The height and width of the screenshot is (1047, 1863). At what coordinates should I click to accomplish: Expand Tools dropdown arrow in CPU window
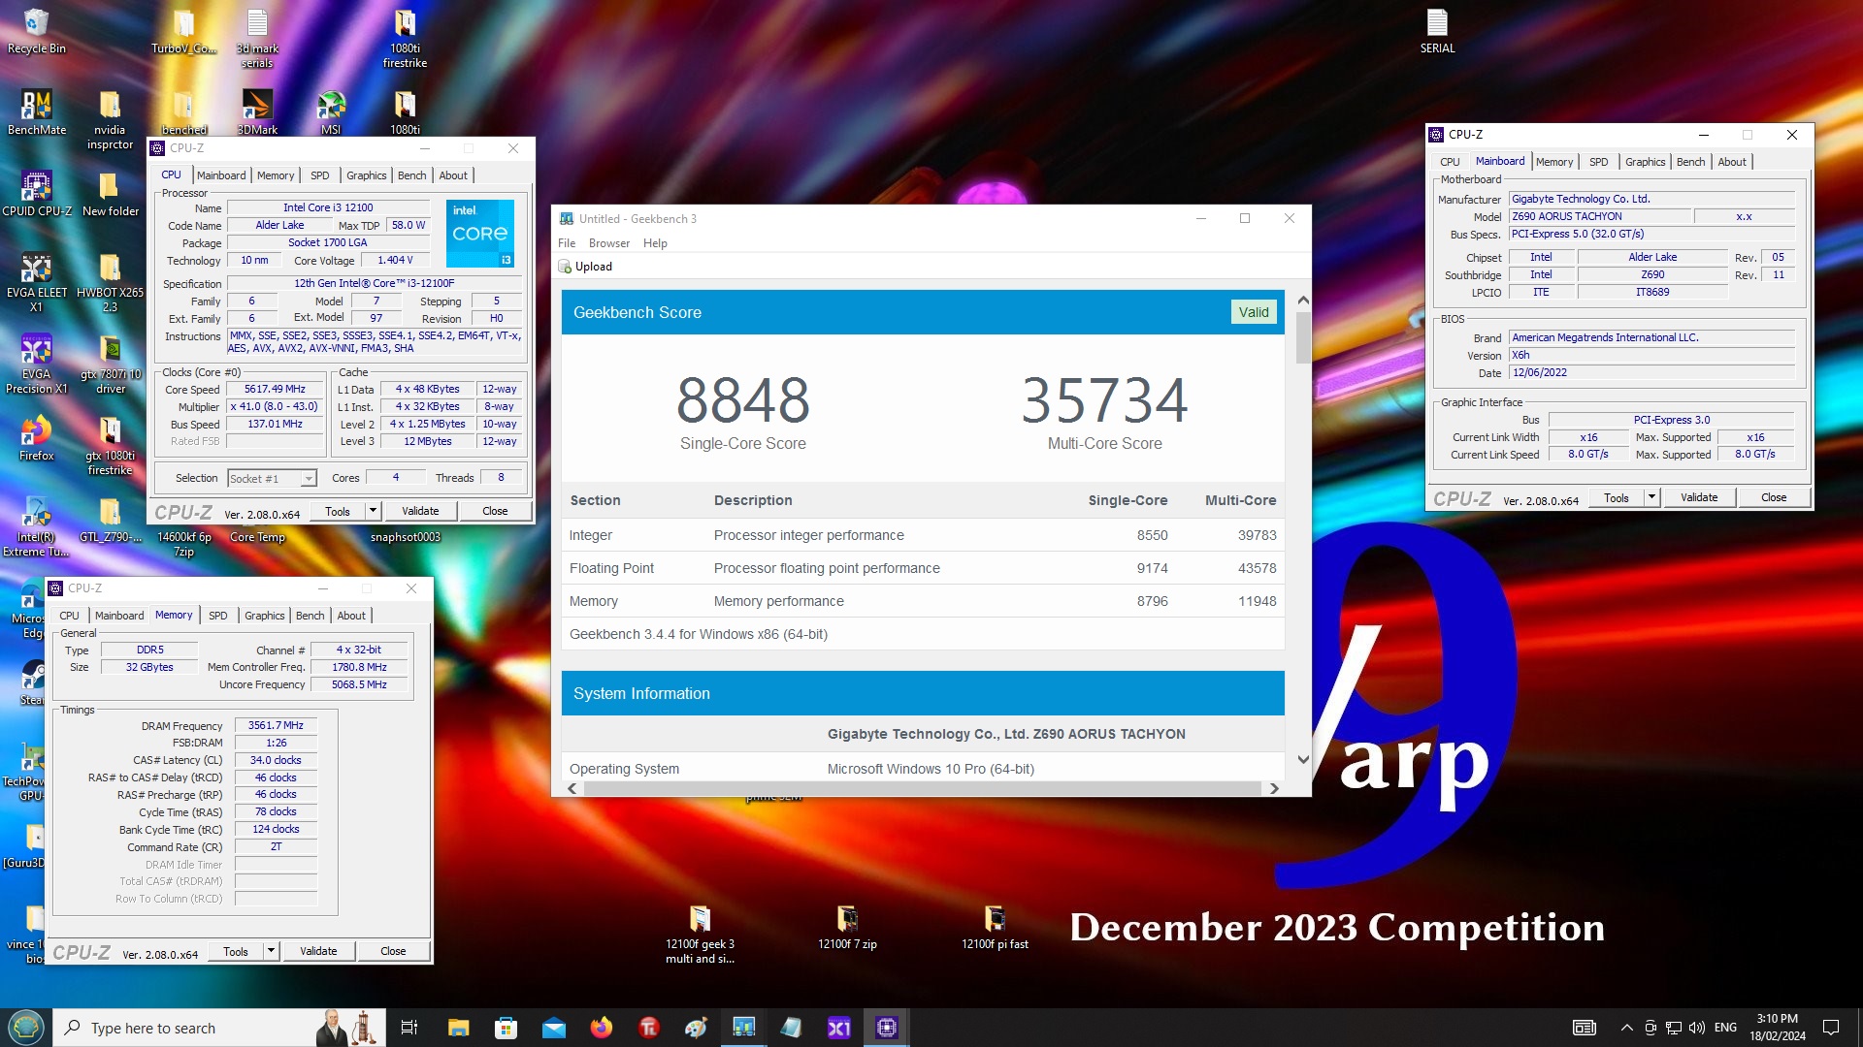(373, 511)
